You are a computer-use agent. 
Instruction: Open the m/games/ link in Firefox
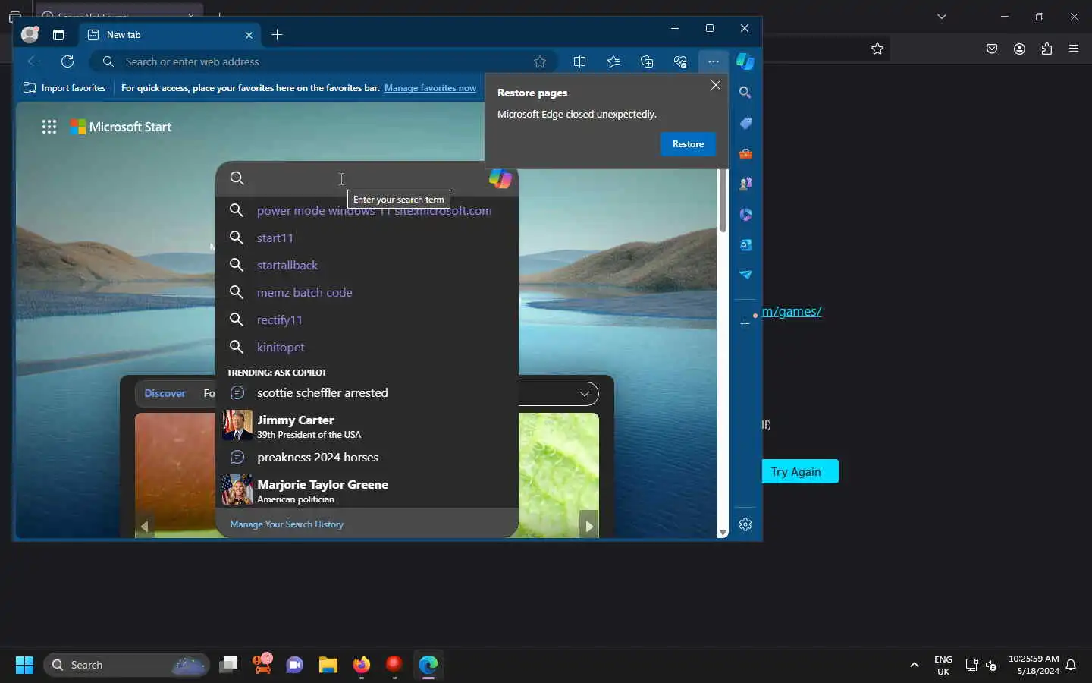pos(792,311)
